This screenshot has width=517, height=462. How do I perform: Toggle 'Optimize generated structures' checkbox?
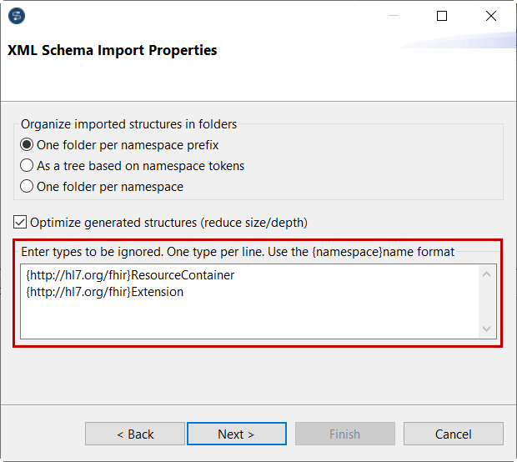coord(21,223)
